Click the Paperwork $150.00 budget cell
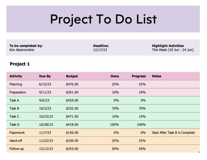207x160 pixels. tap(72, 133)
